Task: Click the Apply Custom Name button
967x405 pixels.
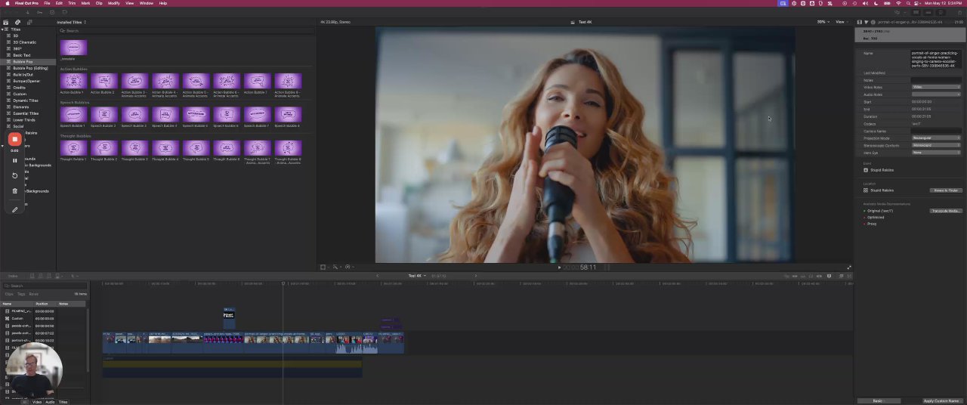Action: tap(941, 400)
